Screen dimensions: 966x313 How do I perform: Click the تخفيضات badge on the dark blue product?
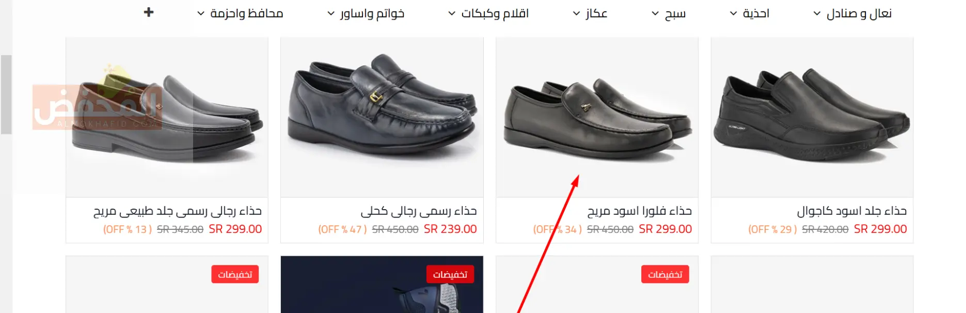[x=450, y=274]
